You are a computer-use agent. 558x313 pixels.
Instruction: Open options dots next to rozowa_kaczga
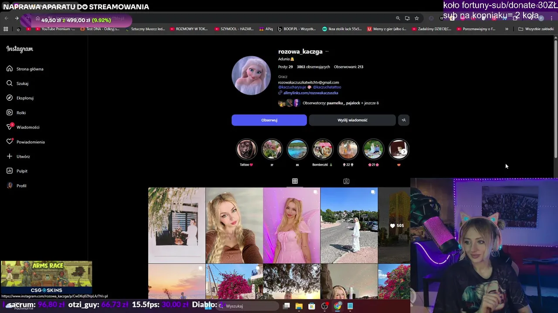[x=327, y=51]
